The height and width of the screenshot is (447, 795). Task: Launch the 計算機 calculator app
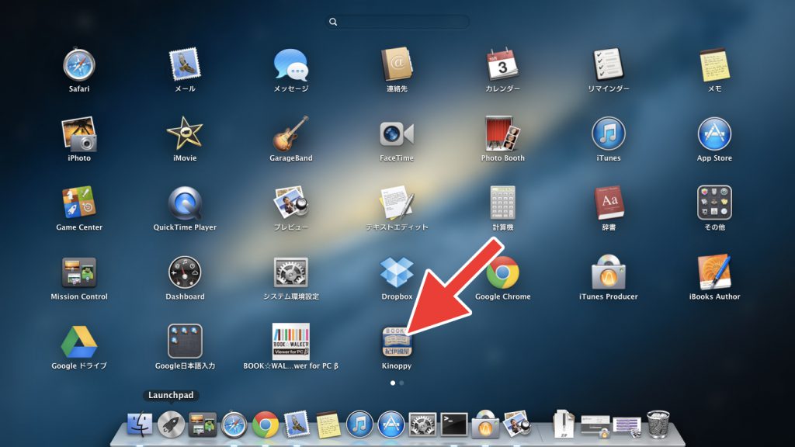coord(502,203)
